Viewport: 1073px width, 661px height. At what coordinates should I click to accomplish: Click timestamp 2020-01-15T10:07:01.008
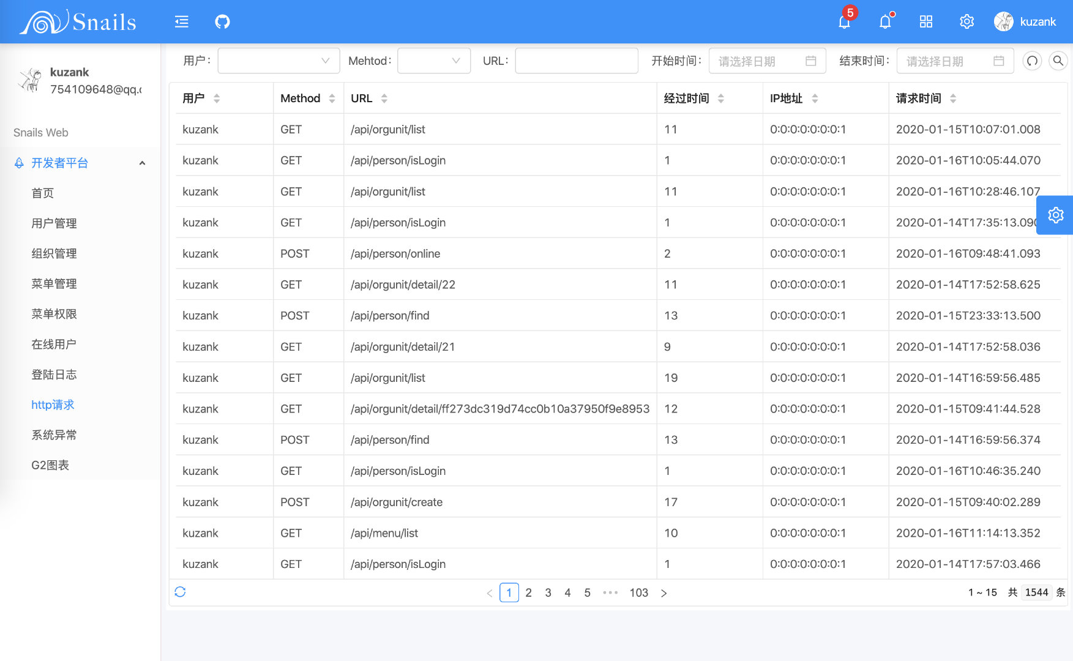tap(968, 130)
